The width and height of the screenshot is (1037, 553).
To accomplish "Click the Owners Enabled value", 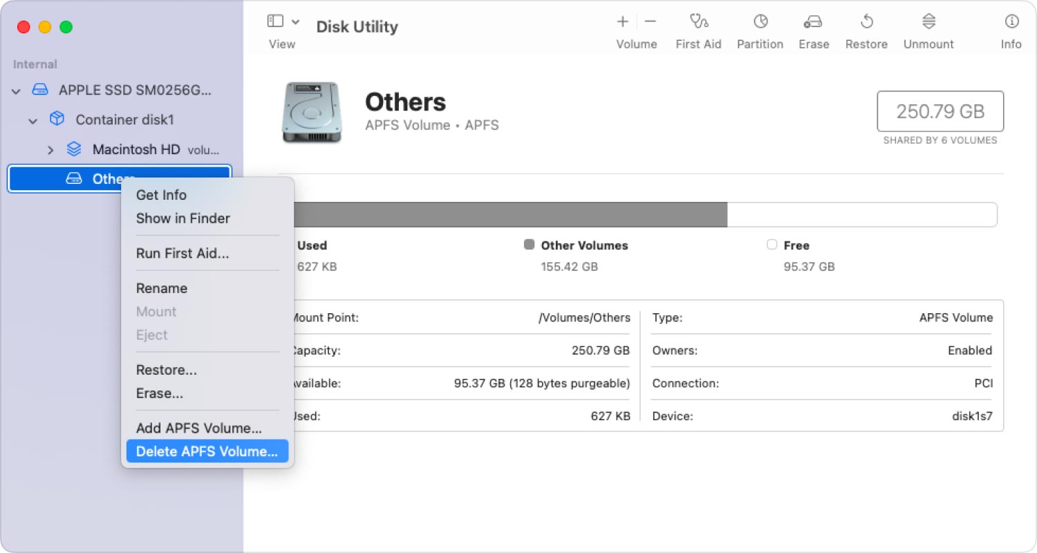I will (970, 350).
